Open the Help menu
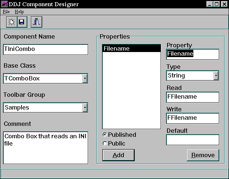The image size is (229, 179). (x=19, y=12)
